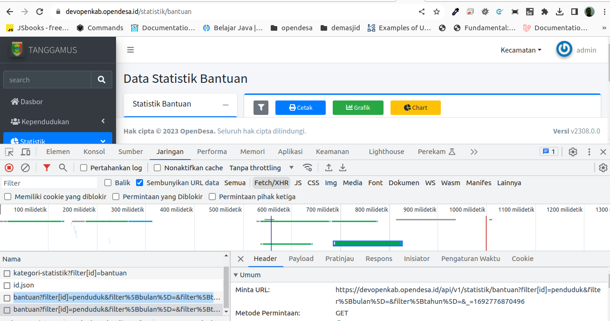This screenshot has height=321, width=610.
Task: Uncheck Sembunyikan URL data
Action: (139, 182)
